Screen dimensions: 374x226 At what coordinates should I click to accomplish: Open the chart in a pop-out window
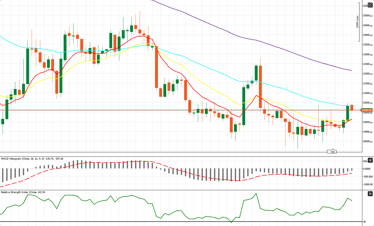coord(370,5)
